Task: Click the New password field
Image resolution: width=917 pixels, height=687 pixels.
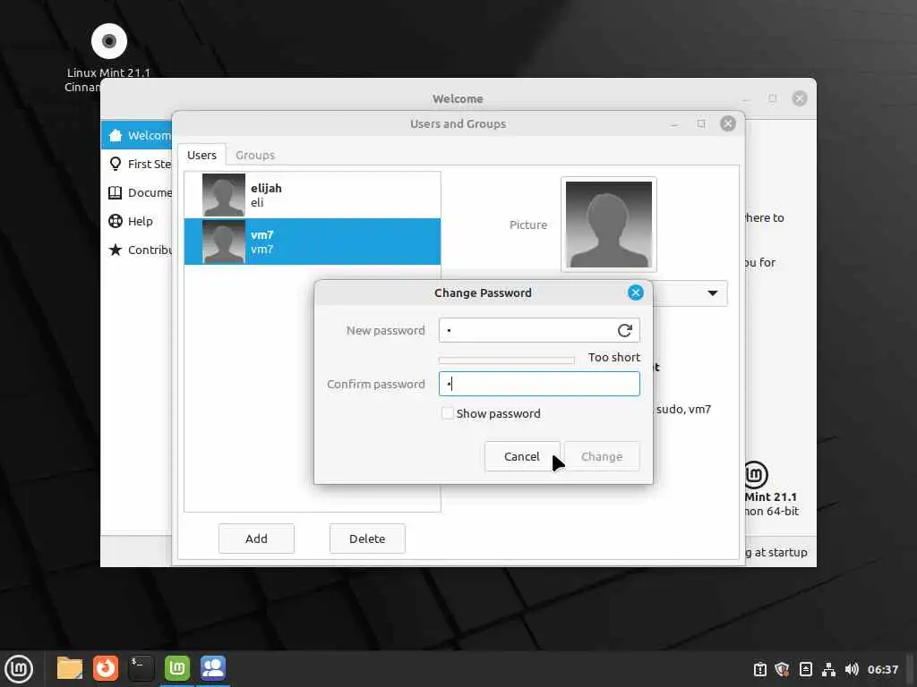Action: (538, 330)
